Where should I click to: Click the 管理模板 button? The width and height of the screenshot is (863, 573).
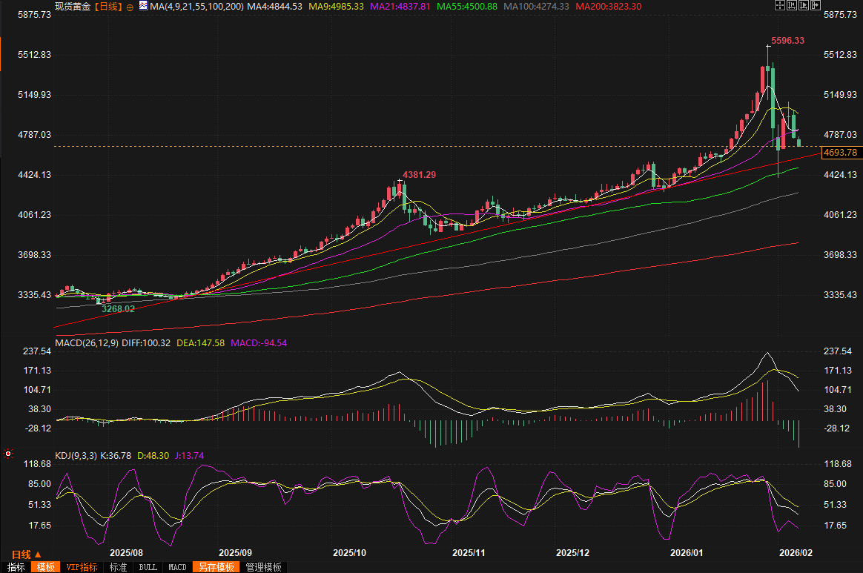coord(264,567)
